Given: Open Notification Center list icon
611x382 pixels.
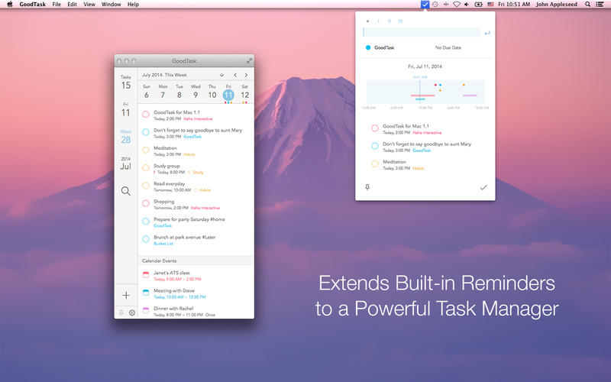Looking at the screenshot, I should [x=600, y=5].
